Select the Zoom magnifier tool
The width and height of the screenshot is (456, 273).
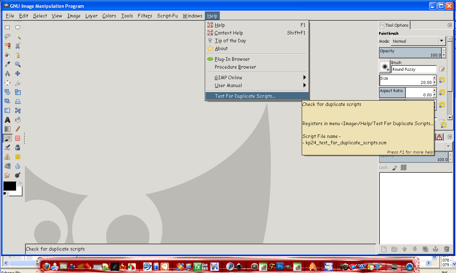[x=17, y=64]
